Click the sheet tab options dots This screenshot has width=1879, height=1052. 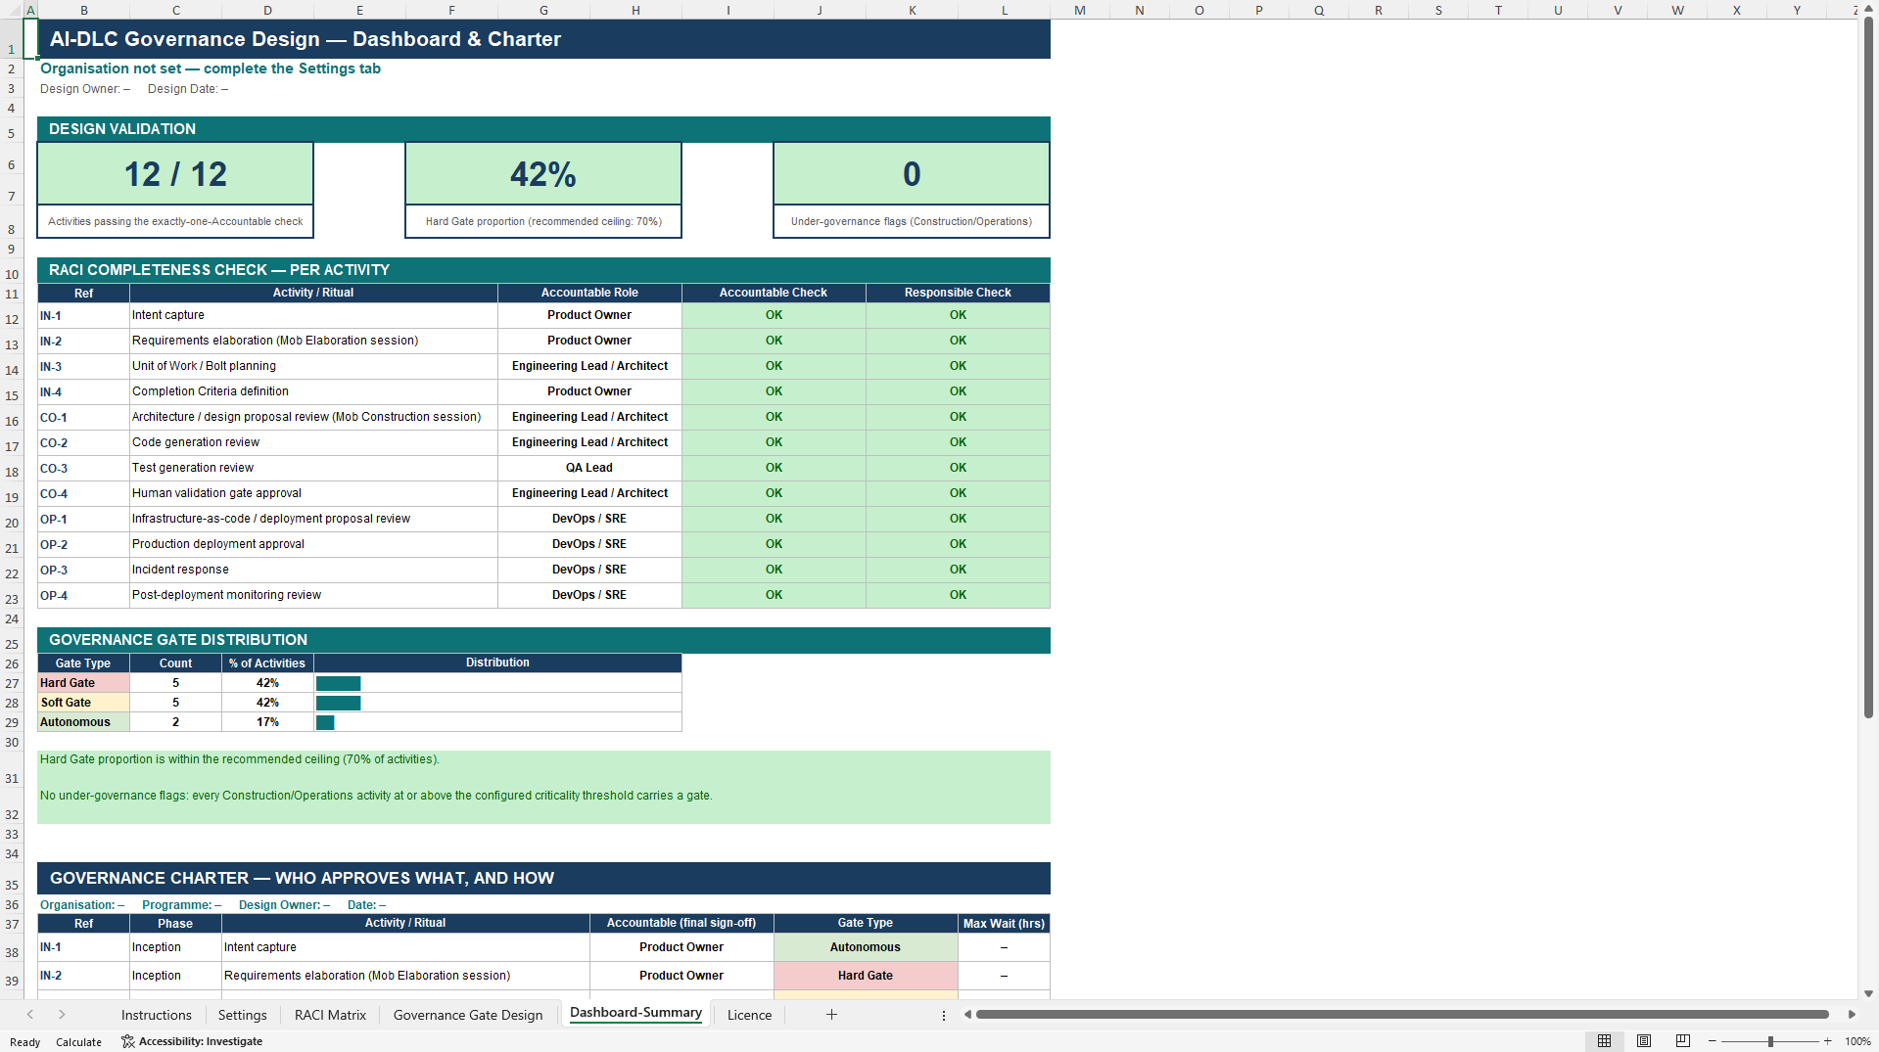(944, 1015)
